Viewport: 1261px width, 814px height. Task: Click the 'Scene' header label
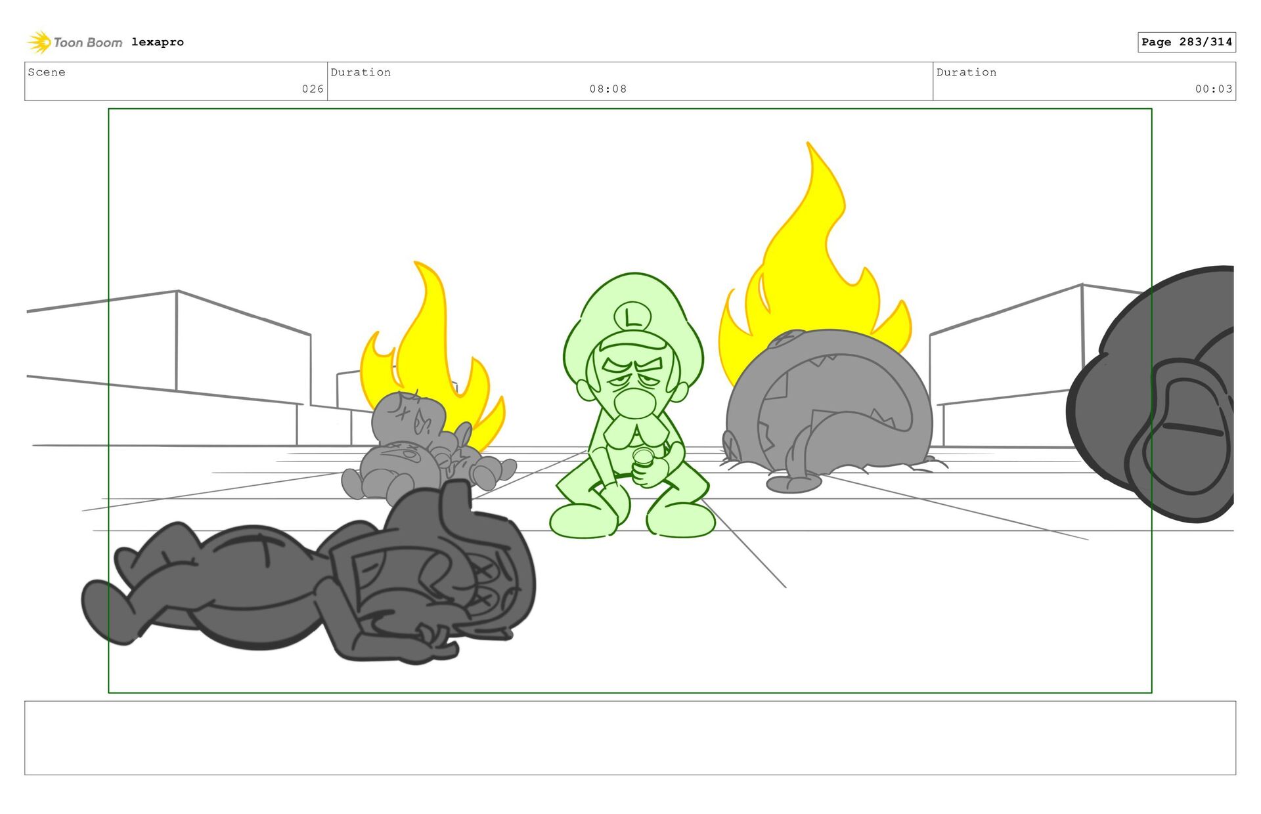[47, 72]
